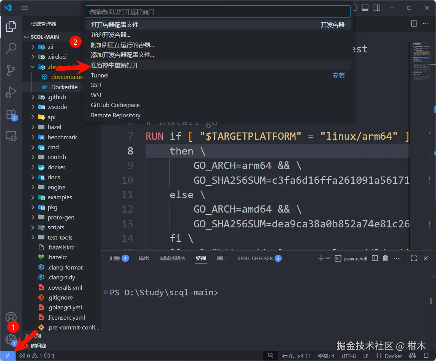Viewport: 436px width, 361px height.
Task: Switch to the 调试控制台 tab
Action: click(x=172, y=258)
